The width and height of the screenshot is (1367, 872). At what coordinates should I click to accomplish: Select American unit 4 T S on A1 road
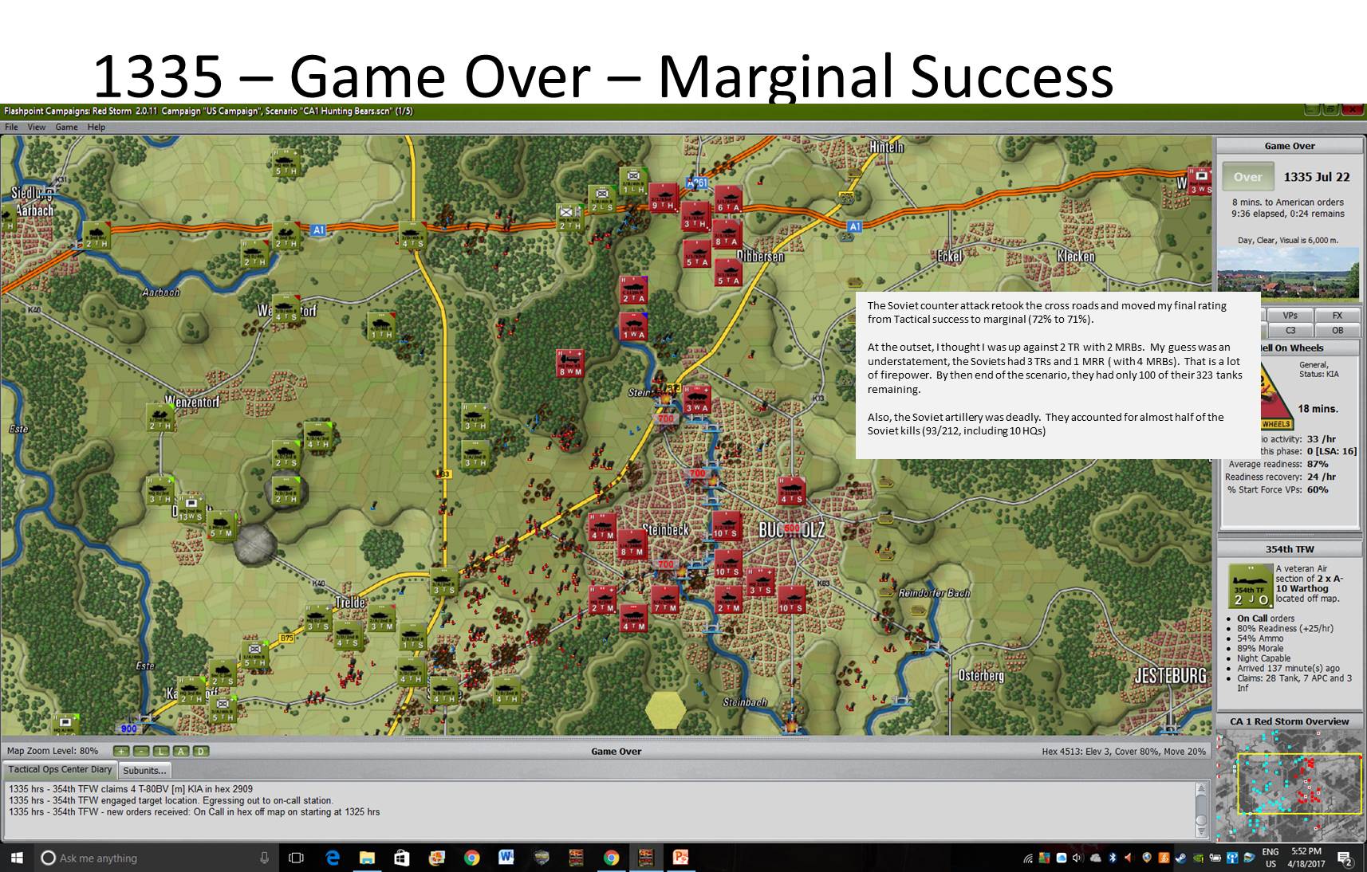[x=412, y=235]
